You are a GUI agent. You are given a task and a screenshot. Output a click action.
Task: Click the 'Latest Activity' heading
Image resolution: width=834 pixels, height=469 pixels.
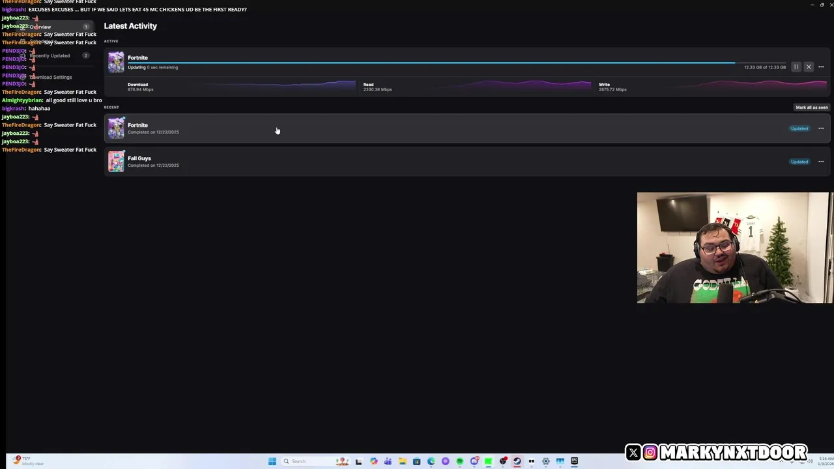[130, 26]
